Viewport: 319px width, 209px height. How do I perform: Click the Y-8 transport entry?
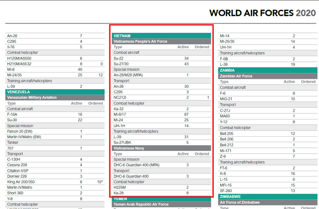click(x=55, y=198)
